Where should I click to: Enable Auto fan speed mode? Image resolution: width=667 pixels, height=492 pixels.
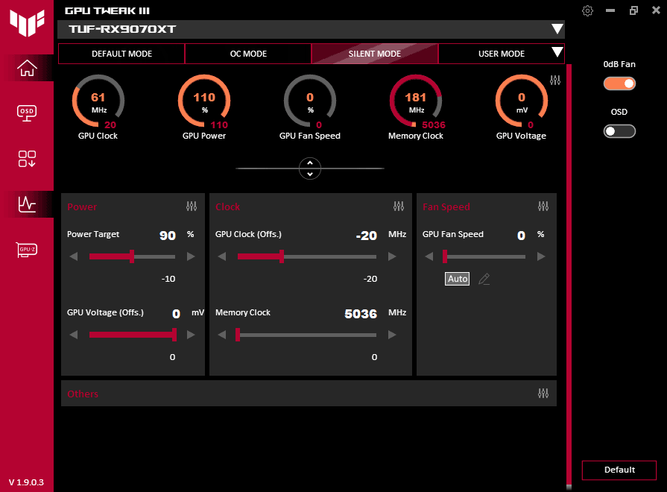point(457,278)
